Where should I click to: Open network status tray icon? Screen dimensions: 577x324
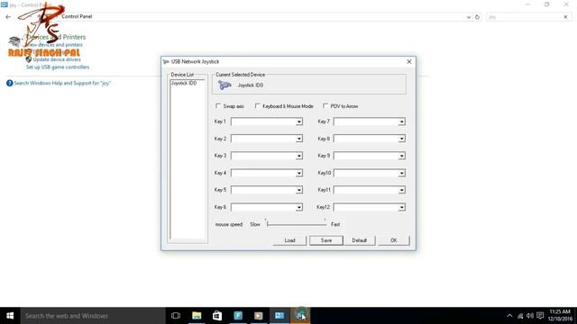(x=520, y=316)
